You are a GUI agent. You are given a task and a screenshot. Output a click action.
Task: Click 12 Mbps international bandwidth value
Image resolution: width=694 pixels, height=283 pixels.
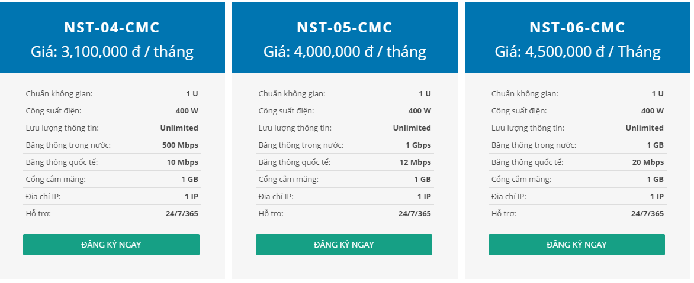(415, 162)
